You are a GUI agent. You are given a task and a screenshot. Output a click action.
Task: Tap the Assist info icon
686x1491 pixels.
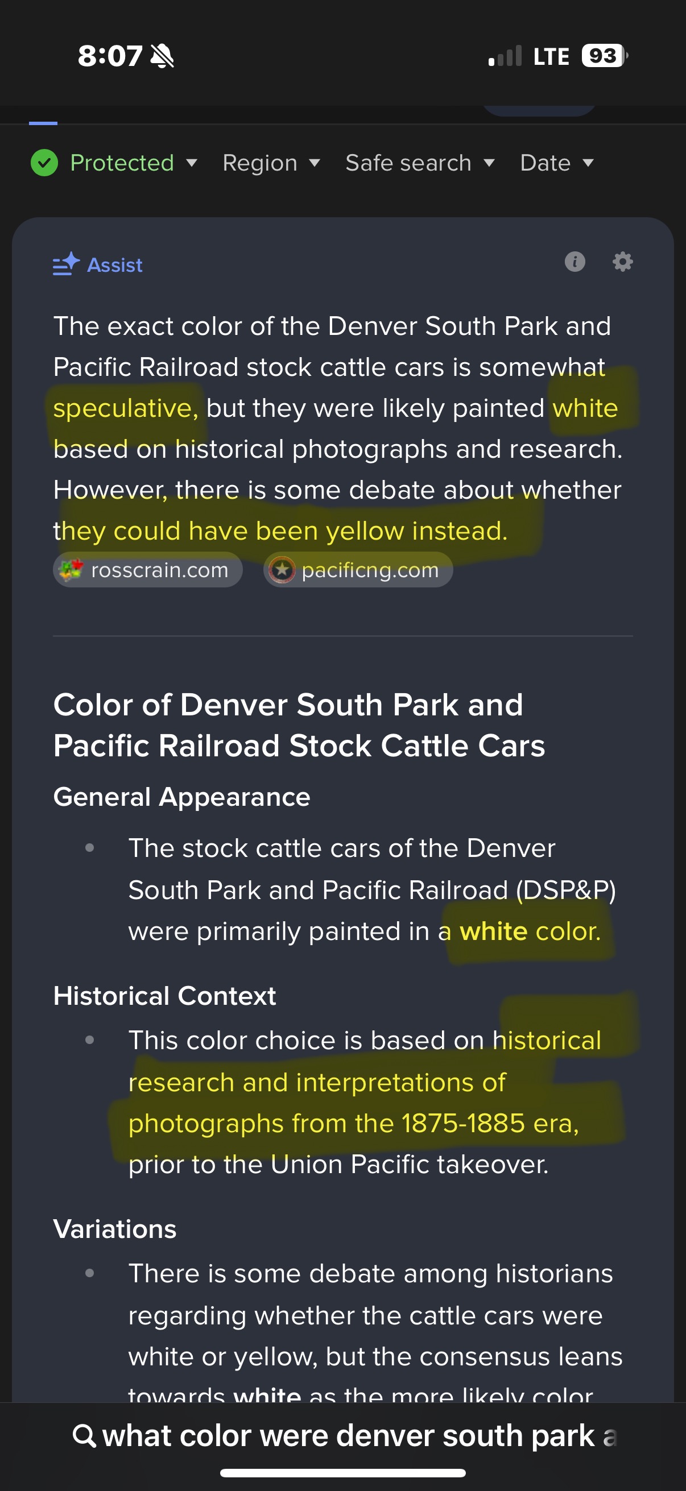[x=575, y=262]
